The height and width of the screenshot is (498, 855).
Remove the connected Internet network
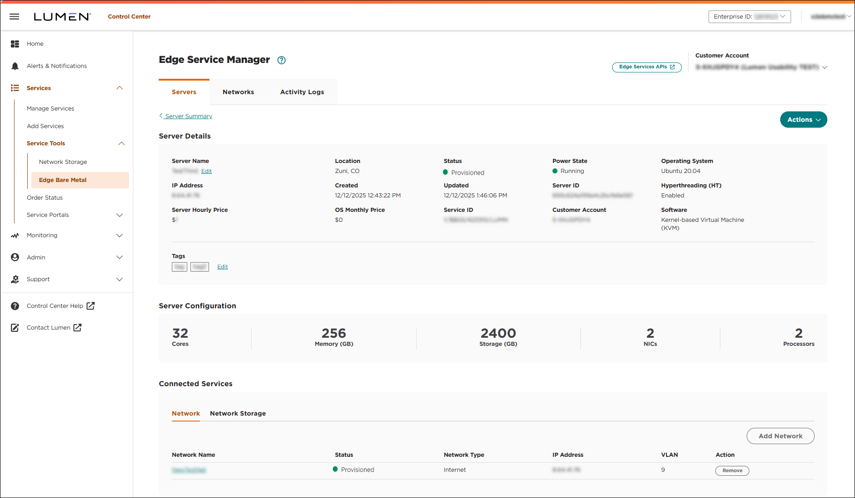[732, 470]
